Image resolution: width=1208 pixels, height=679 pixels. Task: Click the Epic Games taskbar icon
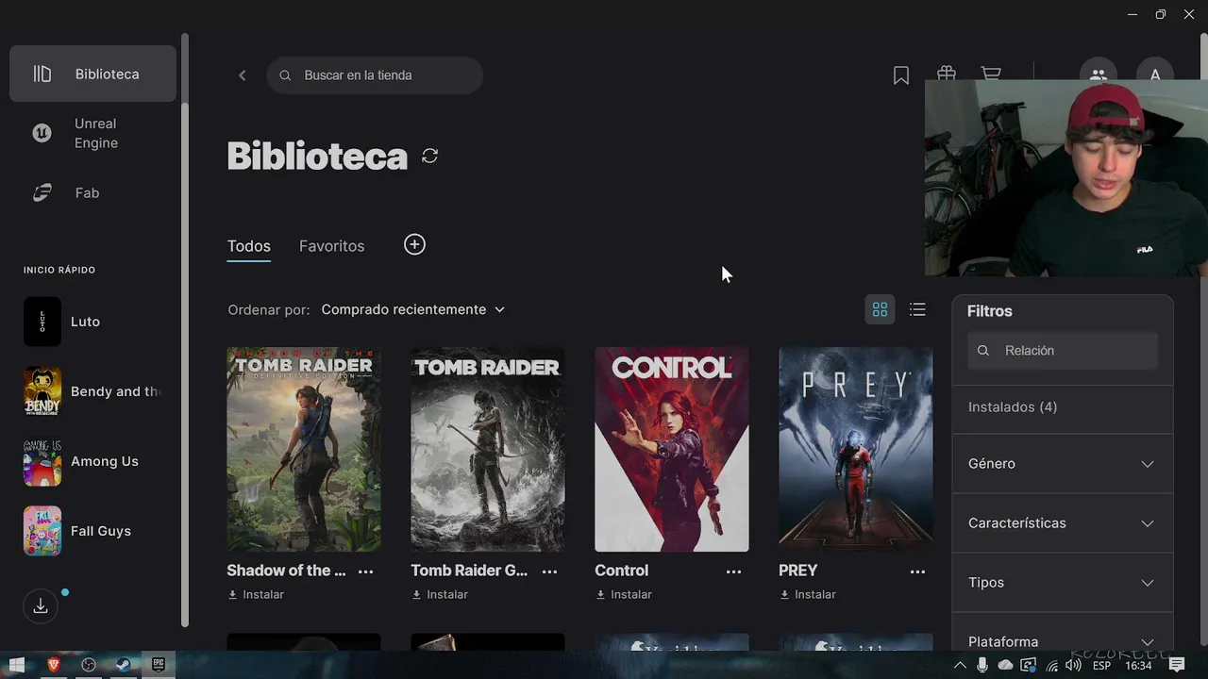[159, 666]
